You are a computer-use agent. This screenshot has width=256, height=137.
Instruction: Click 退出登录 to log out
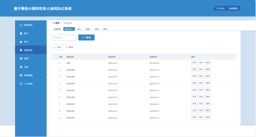(x=233, y=8)
